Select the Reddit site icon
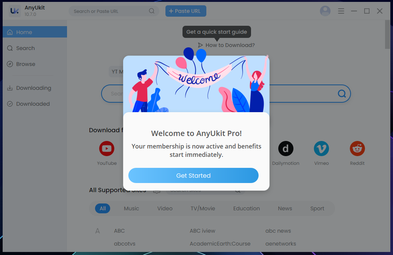 pyautogui.click(x=357, y=149)
